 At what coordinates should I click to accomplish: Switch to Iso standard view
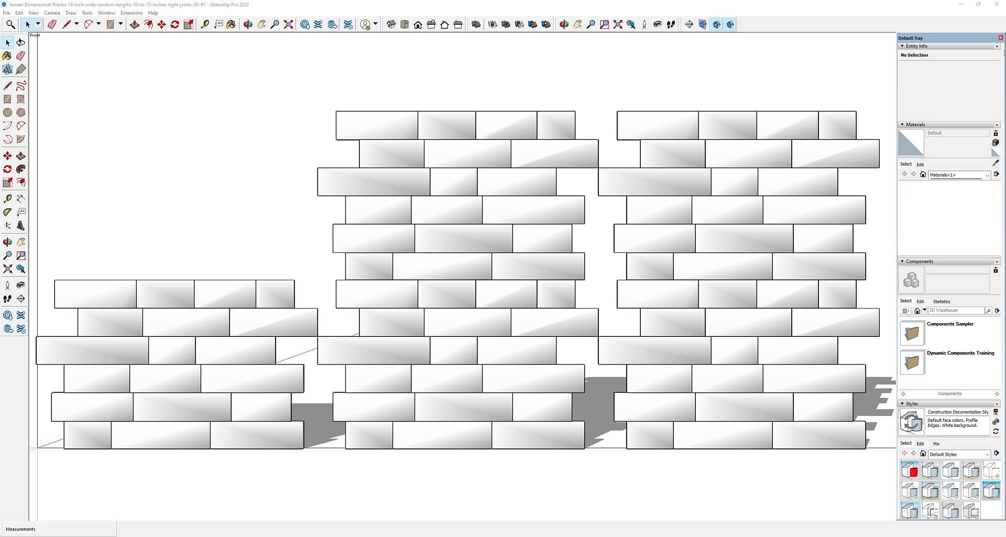pos(391,25)
